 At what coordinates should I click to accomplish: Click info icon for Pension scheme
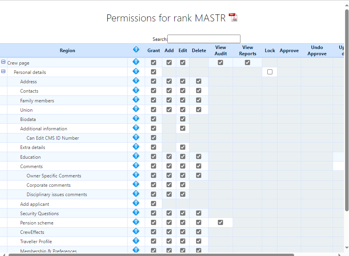(x=136, y=222)
